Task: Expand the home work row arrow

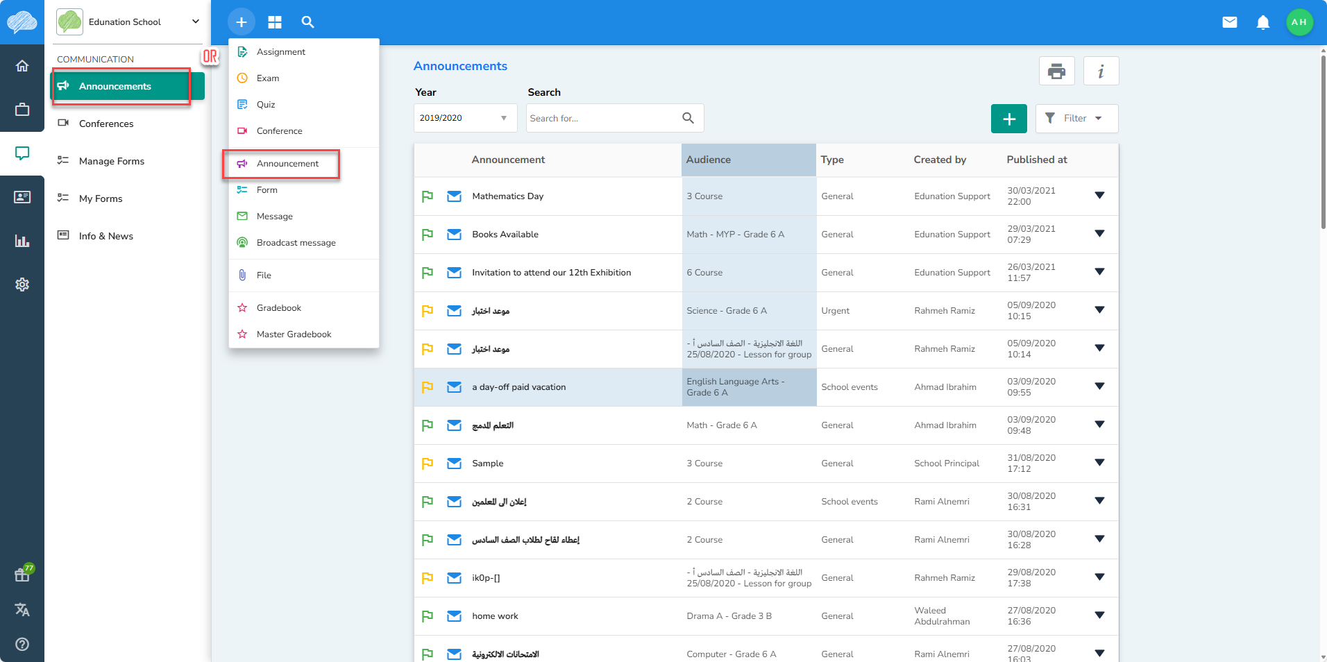Action: [x=1099, y=616]
